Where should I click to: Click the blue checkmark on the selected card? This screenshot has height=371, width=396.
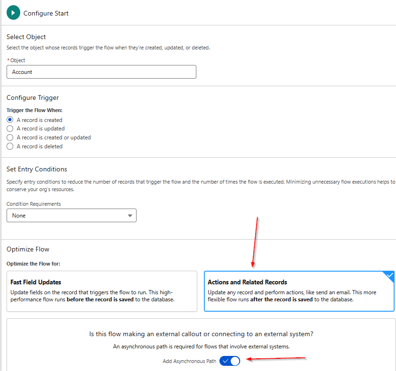tap(389, 273)
